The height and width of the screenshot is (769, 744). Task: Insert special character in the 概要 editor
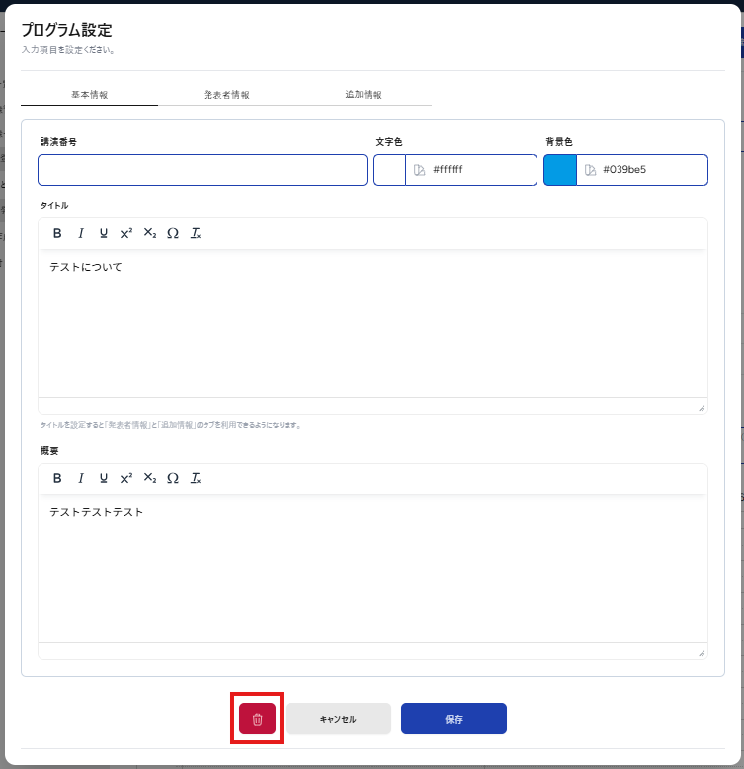(173, 478)
